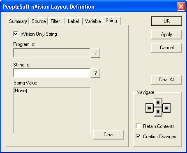The height and width of the screenshot is (153, 187).
Task: Close the nVision Layout Definition window
Action: pos(181,7)
